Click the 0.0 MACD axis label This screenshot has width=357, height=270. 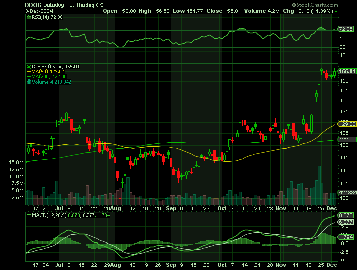click(345, 244)
